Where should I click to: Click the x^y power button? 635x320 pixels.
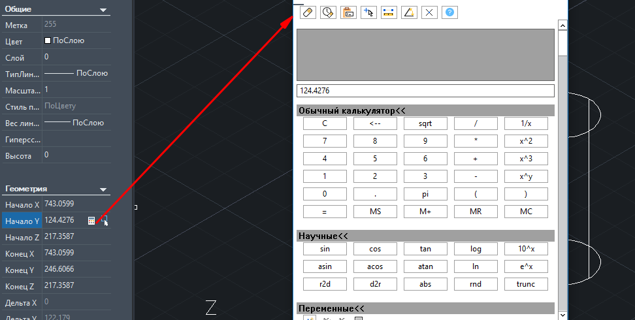[x=526, y=176]
